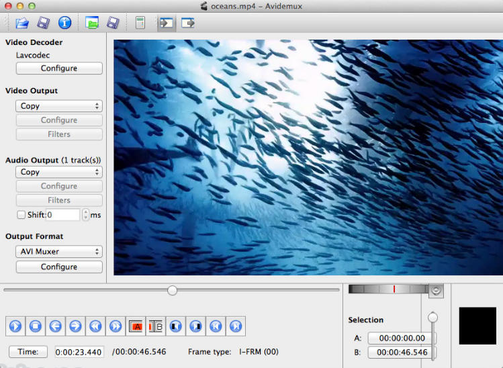The image size is (503, 368).
Task: Click the current time input field
Action: coord(79,352)
